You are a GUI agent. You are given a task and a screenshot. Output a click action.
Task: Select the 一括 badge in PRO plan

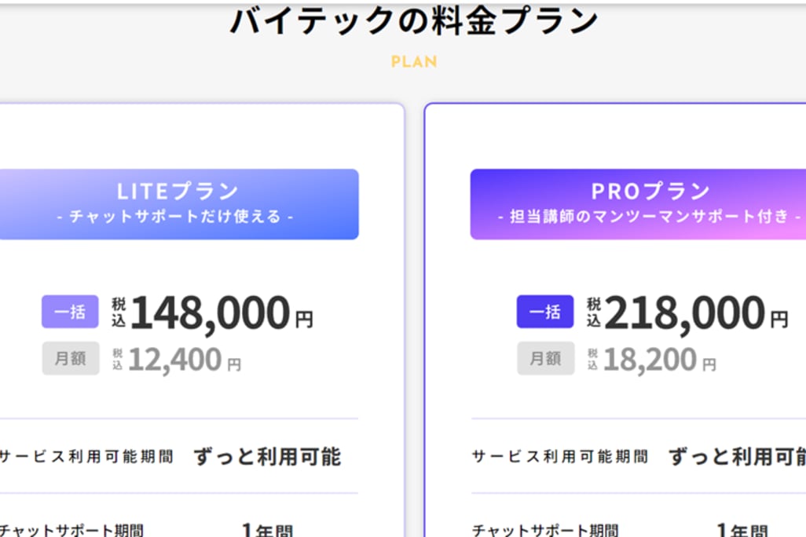point(545,312)
